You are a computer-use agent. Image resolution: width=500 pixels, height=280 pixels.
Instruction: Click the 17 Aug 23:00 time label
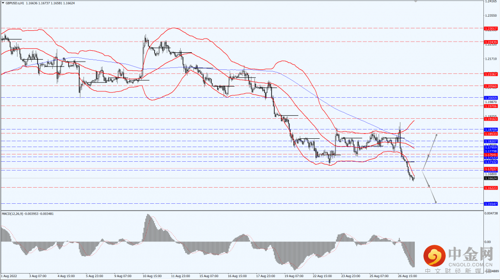[266, 276]
